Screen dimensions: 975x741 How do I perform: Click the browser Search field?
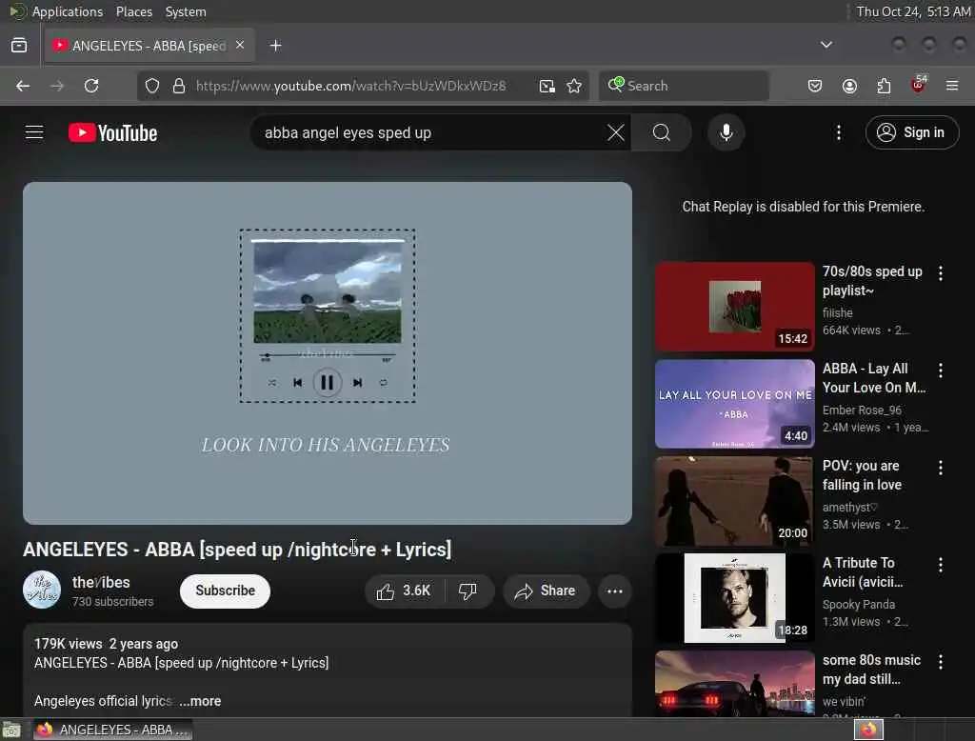click(684, 86)
